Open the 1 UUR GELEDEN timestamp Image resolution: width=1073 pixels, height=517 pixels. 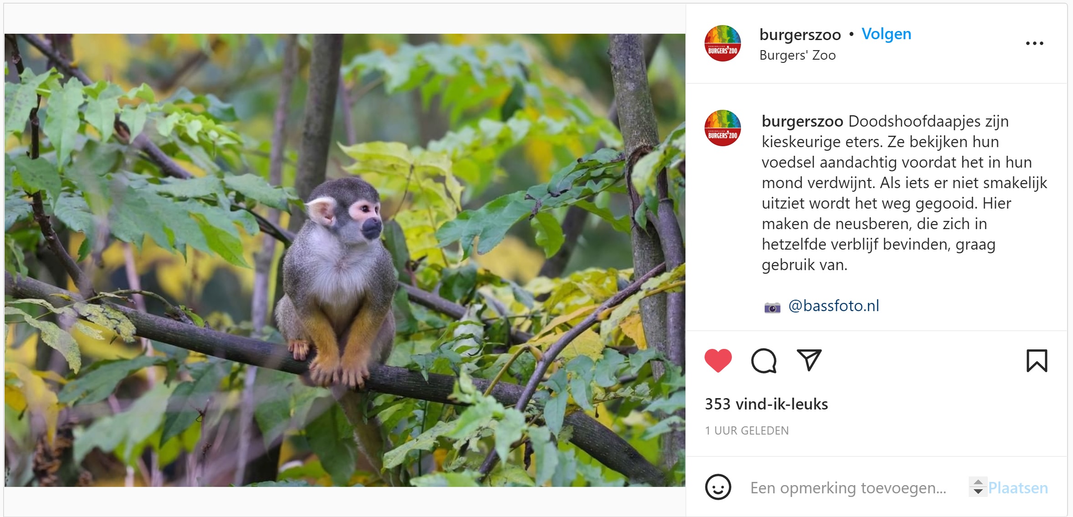click(x=746, y=430)
